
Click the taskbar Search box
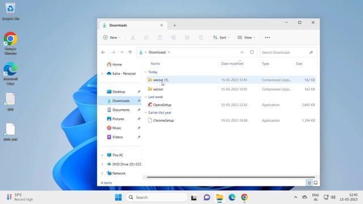157,197
